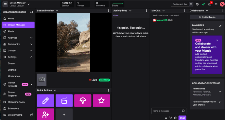Add a new quick action tile
This screenshot has height=120, width=225.
point(64,114)
